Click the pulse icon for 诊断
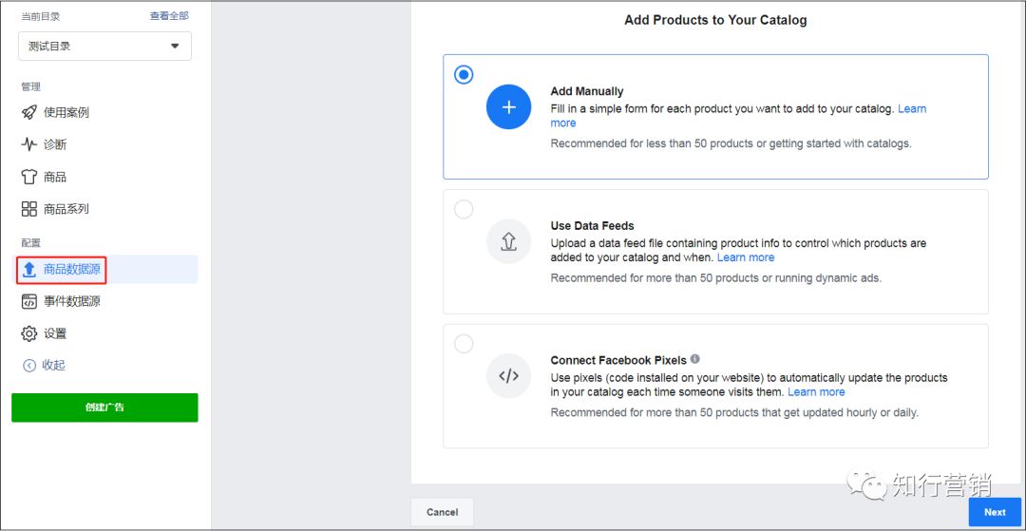 [x=29, y=144]
